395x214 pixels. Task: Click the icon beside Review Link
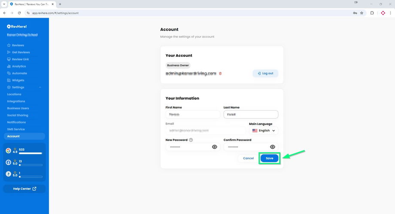(9, 59)
